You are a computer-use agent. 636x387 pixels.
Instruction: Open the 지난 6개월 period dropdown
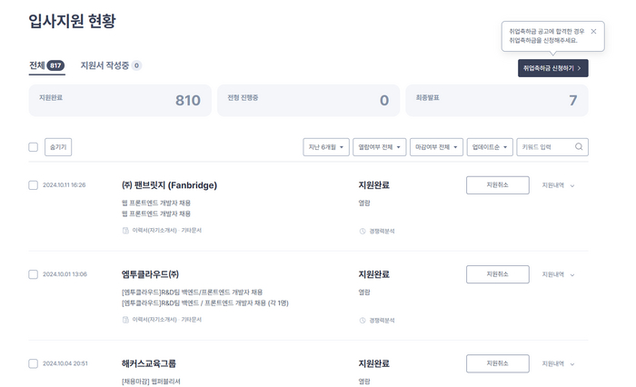tap(326, 147)
